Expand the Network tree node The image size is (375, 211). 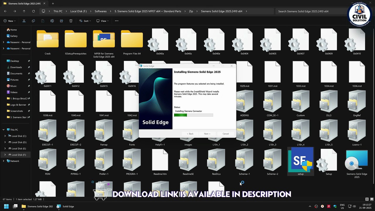pos(4,161)
